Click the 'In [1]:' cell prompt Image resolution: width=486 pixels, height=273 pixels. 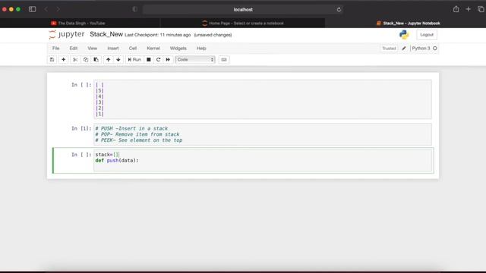click(81, 128)
